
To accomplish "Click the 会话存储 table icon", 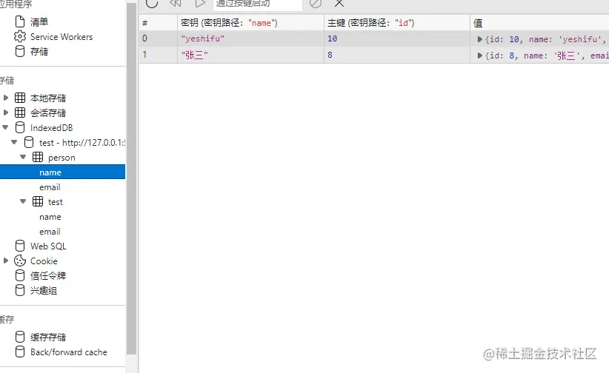I will (x=20, y=112).
